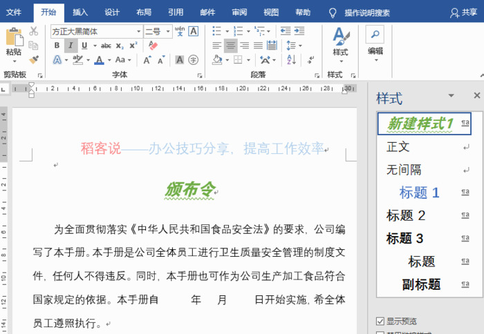Center align the text

click(230, 46)
